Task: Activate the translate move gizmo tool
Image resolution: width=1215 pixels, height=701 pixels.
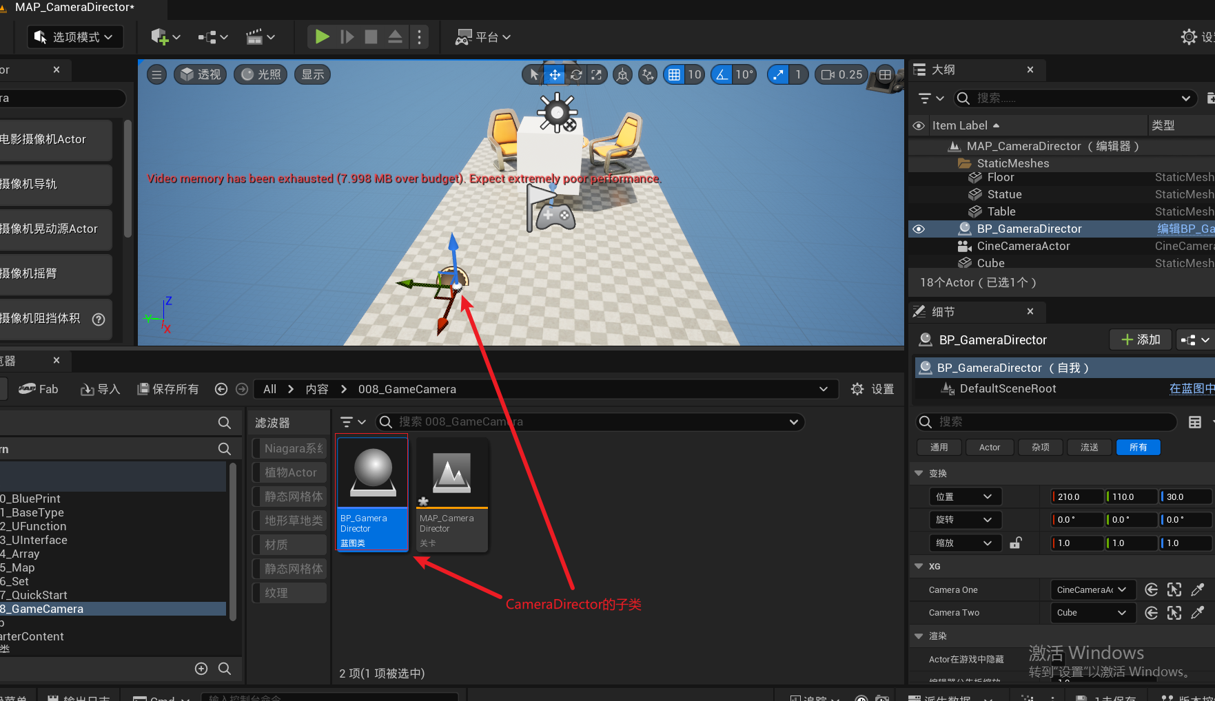Action: [555, 74]
